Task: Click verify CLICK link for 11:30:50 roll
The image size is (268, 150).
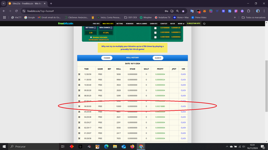Action: (x=183, y=80)
